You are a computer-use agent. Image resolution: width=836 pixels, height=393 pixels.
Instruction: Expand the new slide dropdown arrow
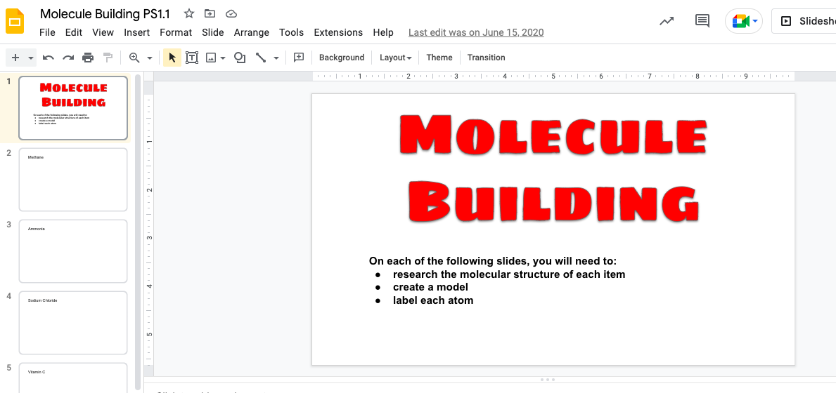(x=31, y=58)
